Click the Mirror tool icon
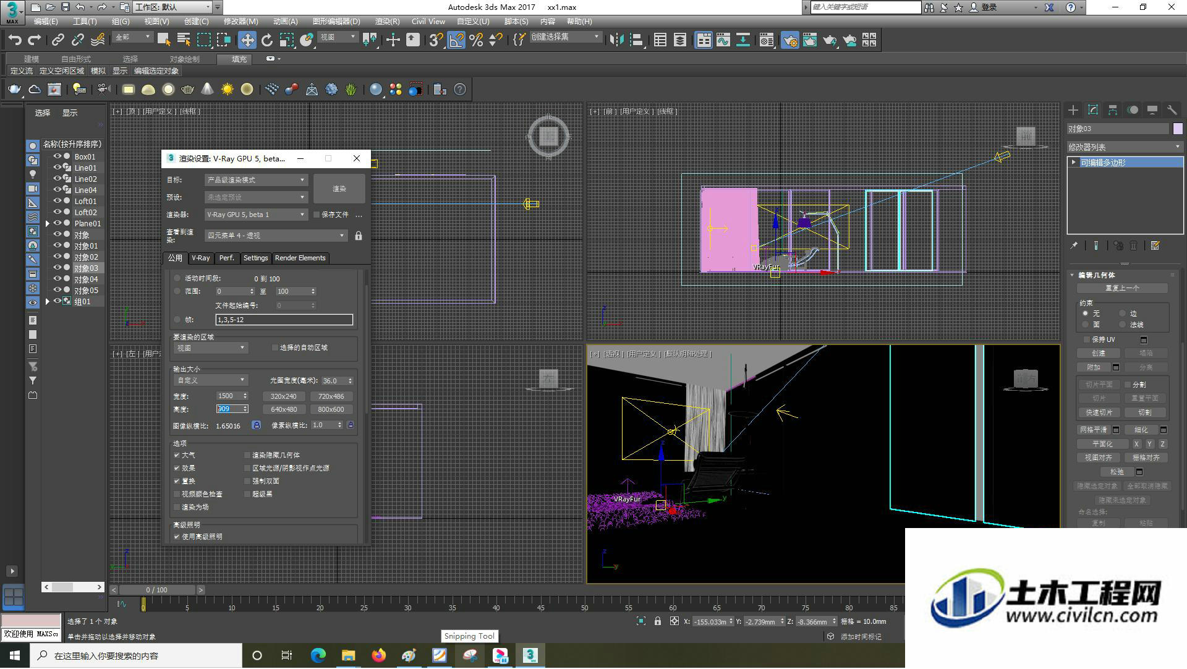 (616, 40)
